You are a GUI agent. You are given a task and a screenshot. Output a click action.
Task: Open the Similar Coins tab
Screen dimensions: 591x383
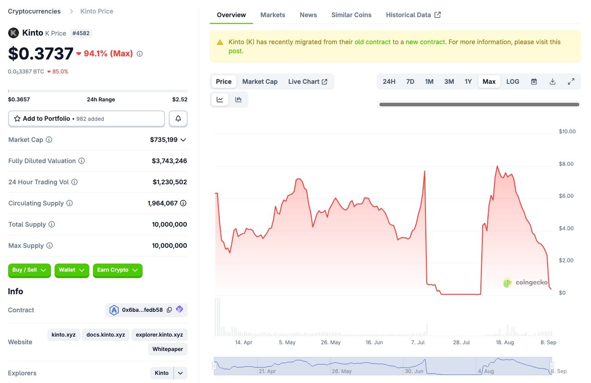(x=351, y=15)
